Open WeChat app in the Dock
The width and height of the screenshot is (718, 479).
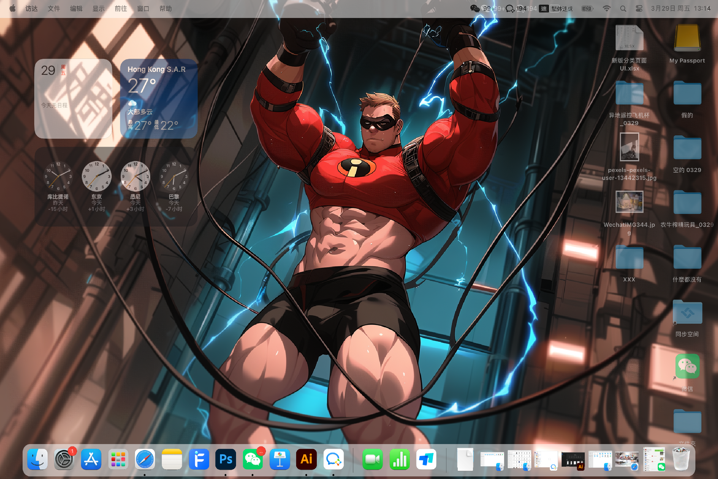253,459
